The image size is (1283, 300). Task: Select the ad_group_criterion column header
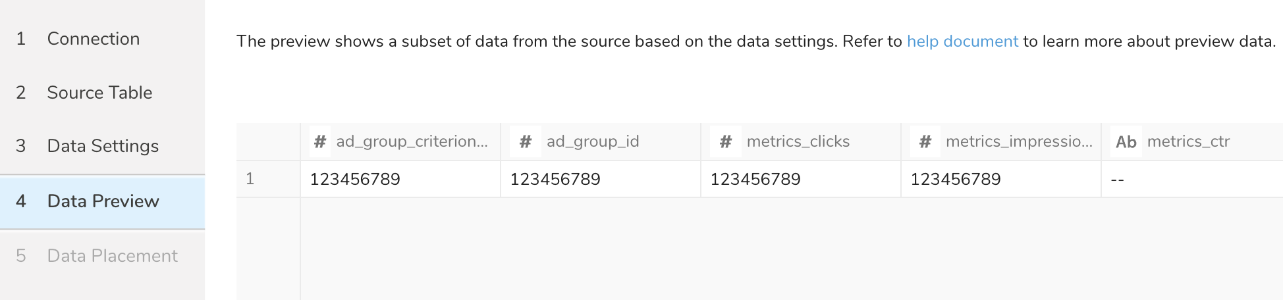coord(412,142)
